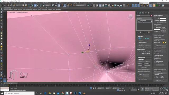
Task: Open the selection filter dropdown
Action: 19,5
